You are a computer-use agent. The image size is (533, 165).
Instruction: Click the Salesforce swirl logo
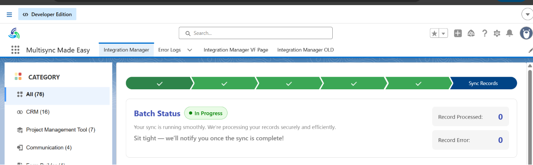pos(15,33)
